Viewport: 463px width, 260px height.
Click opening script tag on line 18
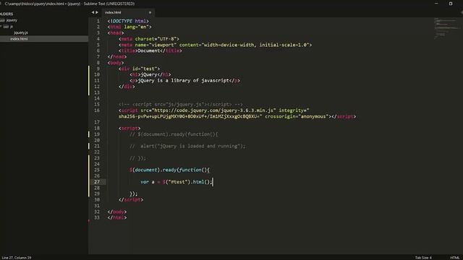(129, 129)
